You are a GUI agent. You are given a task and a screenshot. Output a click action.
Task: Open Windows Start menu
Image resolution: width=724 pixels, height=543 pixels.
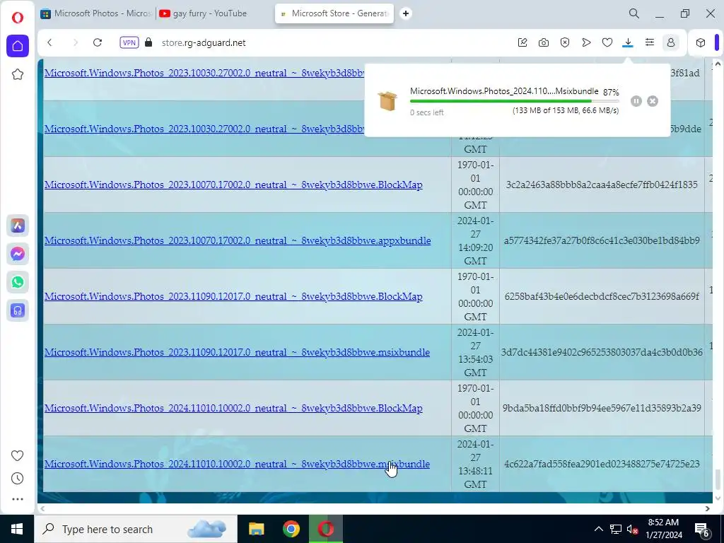click(x=17, y=529)
